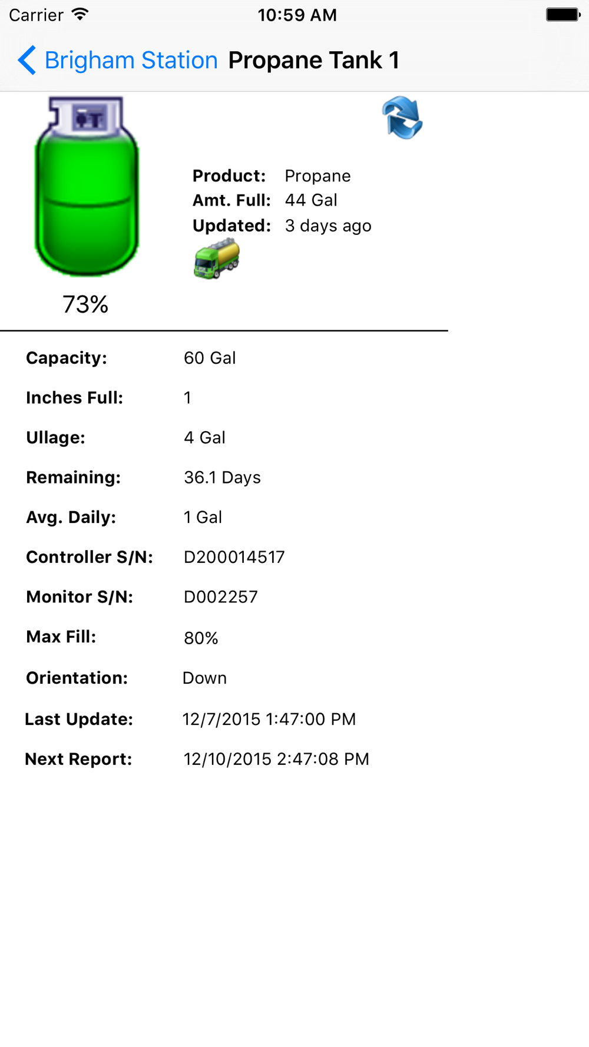Tap the Remaining value 36.1 Days
This screenshot has height=1047, width=589.
pos(222,478)
